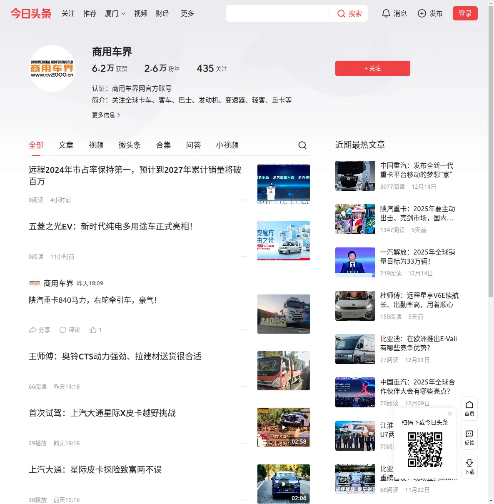Open thumbnail of 奥铃CTS truck article
This screenshot has height=504, width=494.
(x=284, y=371)
